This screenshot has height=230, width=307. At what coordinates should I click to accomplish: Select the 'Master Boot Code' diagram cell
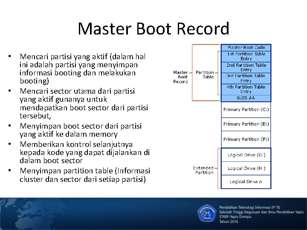click(x=246, y=48)
